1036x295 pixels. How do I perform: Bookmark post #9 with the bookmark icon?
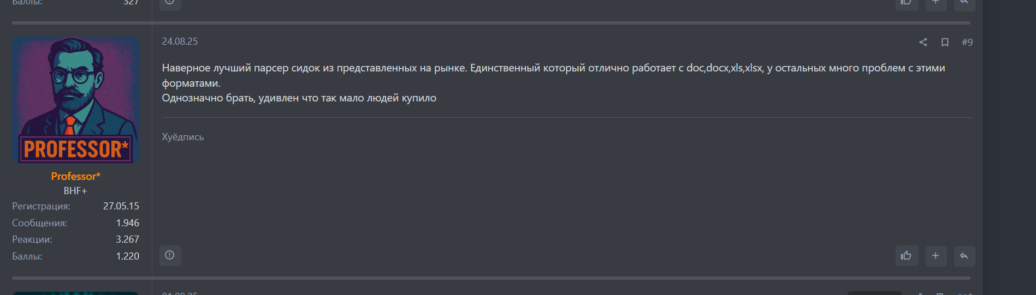945,42
